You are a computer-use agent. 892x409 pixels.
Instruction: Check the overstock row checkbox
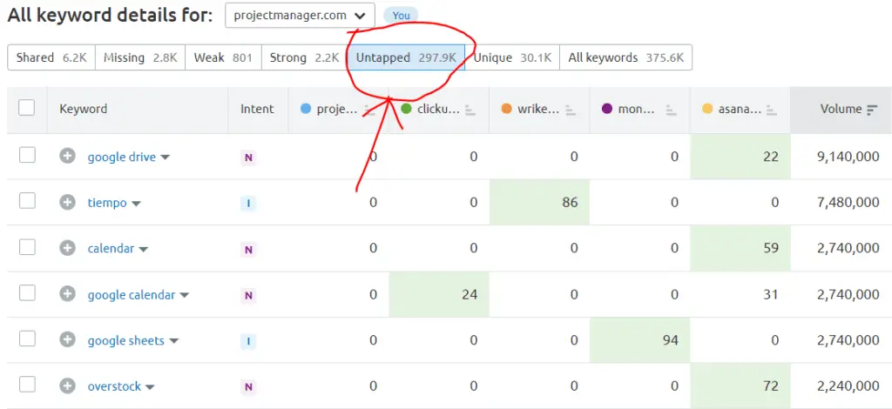pos(27,385)
